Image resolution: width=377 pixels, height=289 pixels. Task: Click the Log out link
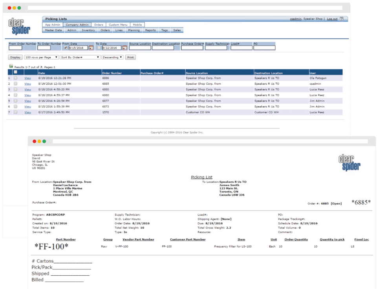click(x=332, y=19)
